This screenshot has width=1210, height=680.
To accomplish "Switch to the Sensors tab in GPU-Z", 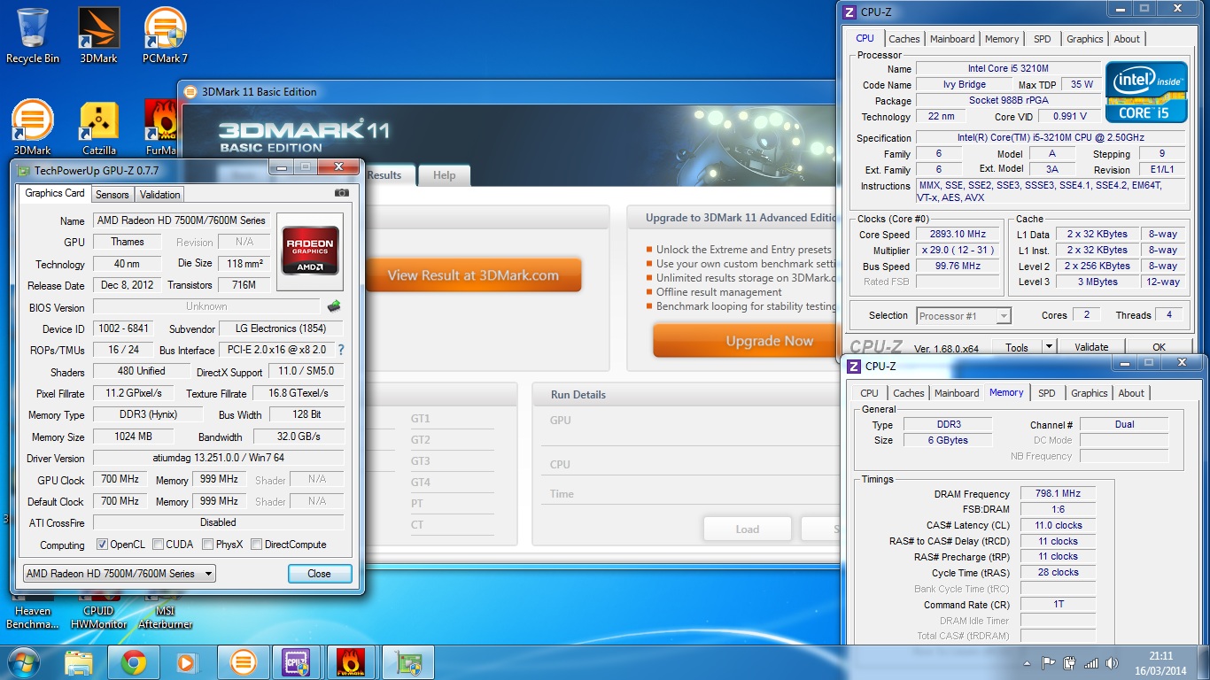I will [x=112, y=194].
